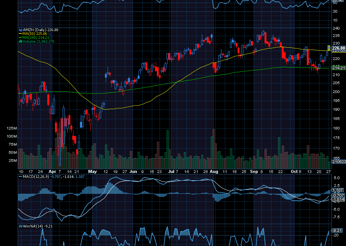Click the AMZN candlestick legend icon

(x=20, y=30)
